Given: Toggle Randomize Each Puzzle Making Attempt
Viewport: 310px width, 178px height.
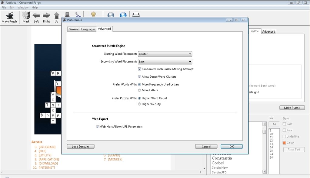Looking at the screenshot, I should (x=139, y=69).
